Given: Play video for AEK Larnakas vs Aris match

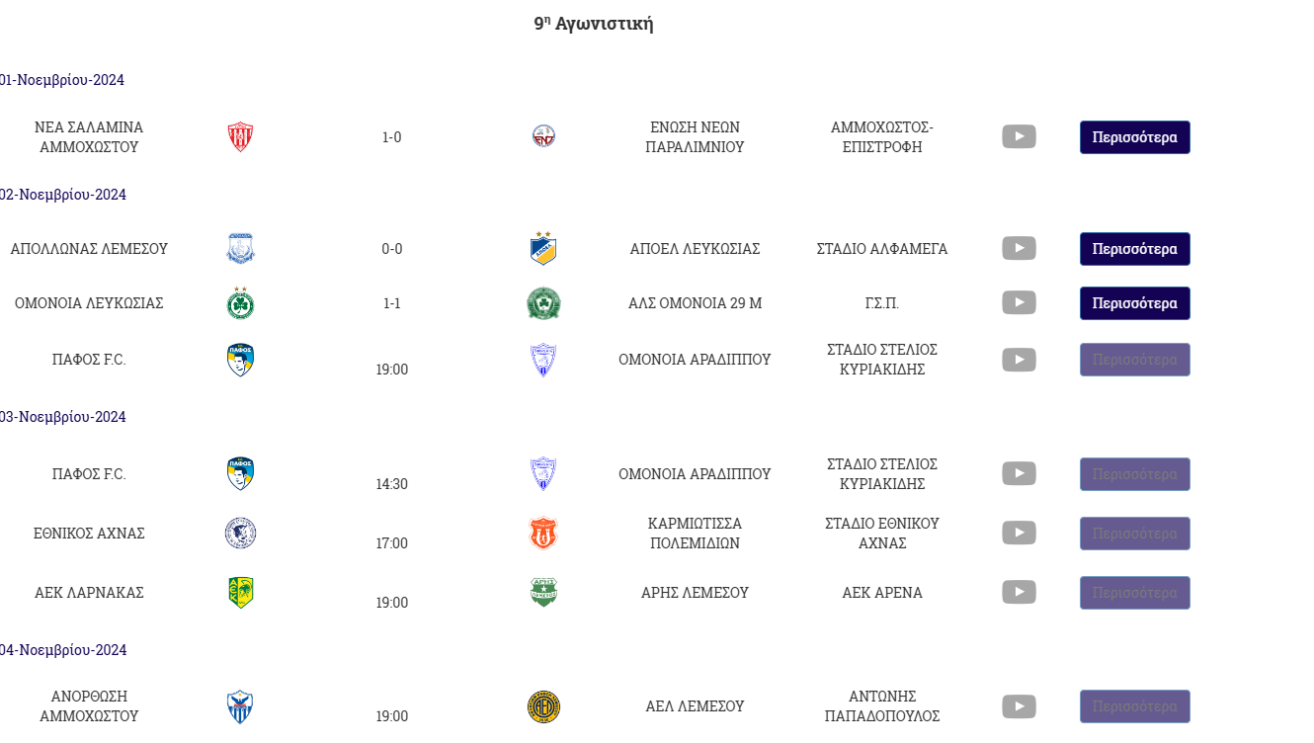Looking at the screenshot, I should point(1019,592).
